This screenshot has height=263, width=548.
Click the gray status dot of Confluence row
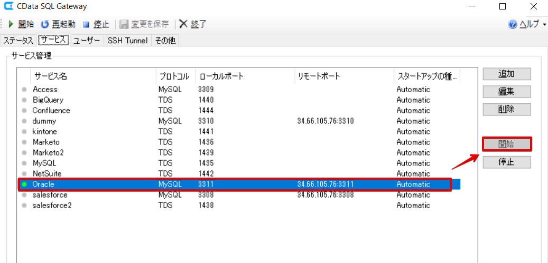point(24,111)
